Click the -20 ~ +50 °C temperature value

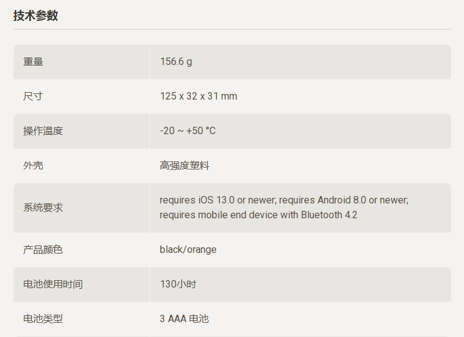click(x=188, y=131)
